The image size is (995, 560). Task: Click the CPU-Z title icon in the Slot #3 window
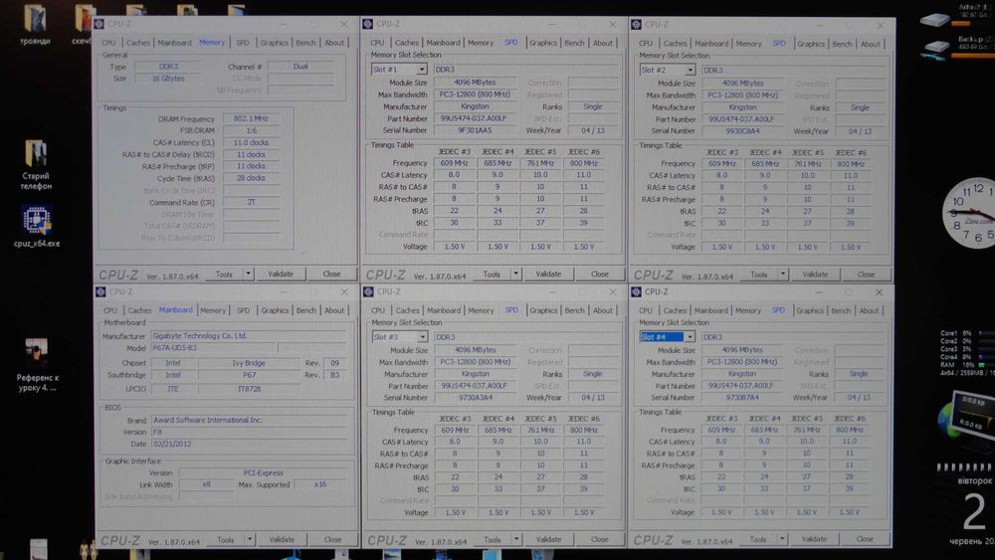pyautogui.click(x=368, y=291)
